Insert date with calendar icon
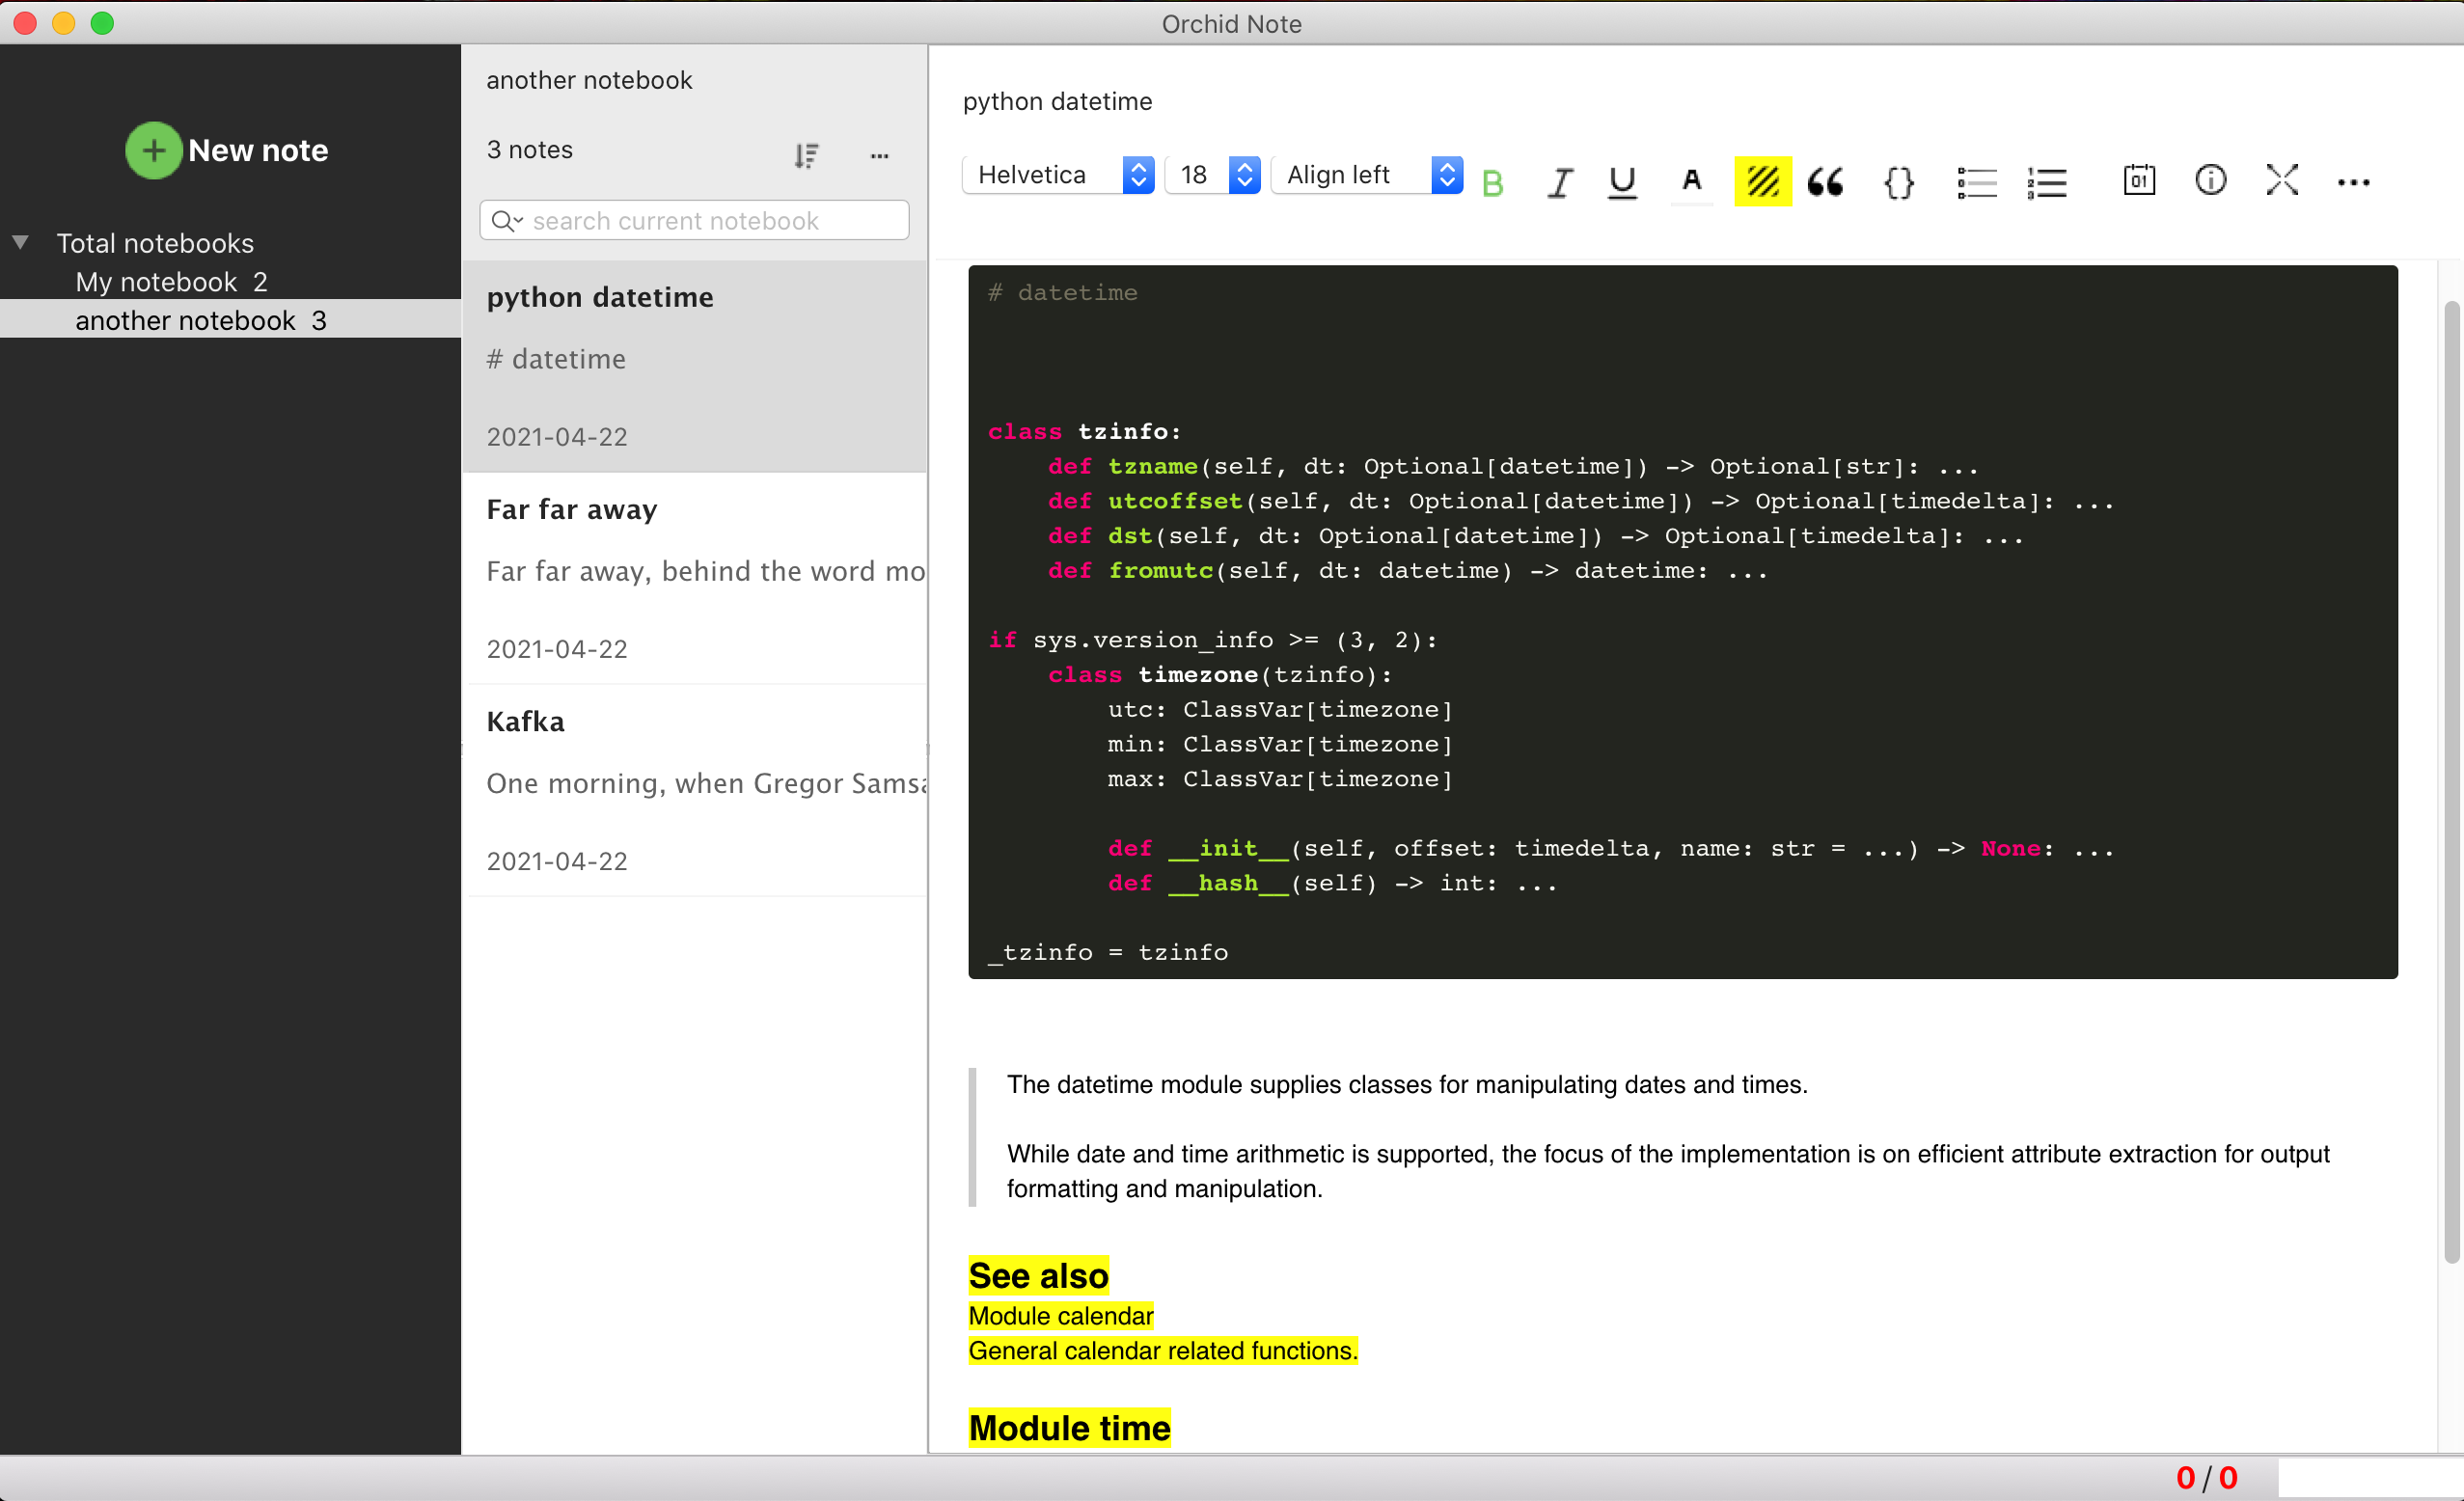Viewport: 2464px width, 1501px height. 2139,180
